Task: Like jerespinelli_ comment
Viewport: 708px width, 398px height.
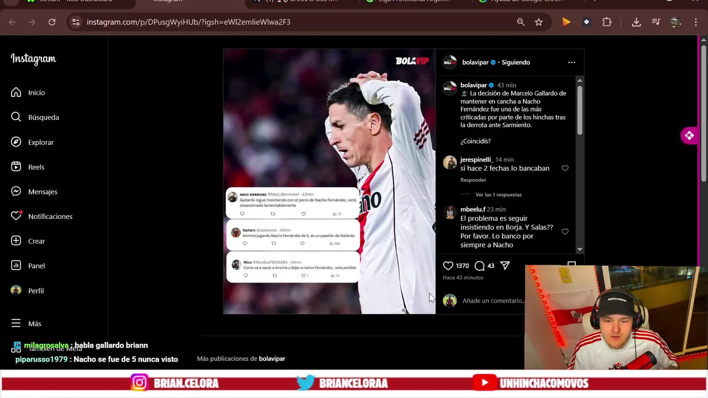Action: [x=565, y=168]
